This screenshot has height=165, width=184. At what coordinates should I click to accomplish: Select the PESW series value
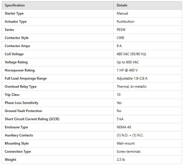pyautogui.click(x=121, y=30)
